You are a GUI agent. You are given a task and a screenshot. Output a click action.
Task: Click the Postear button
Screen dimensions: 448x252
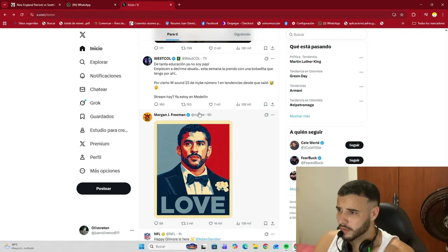104,188
